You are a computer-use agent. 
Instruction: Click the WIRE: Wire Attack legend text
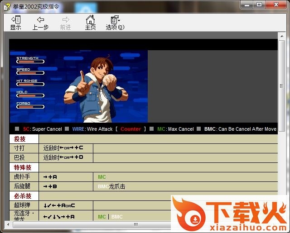coord(91,129)
